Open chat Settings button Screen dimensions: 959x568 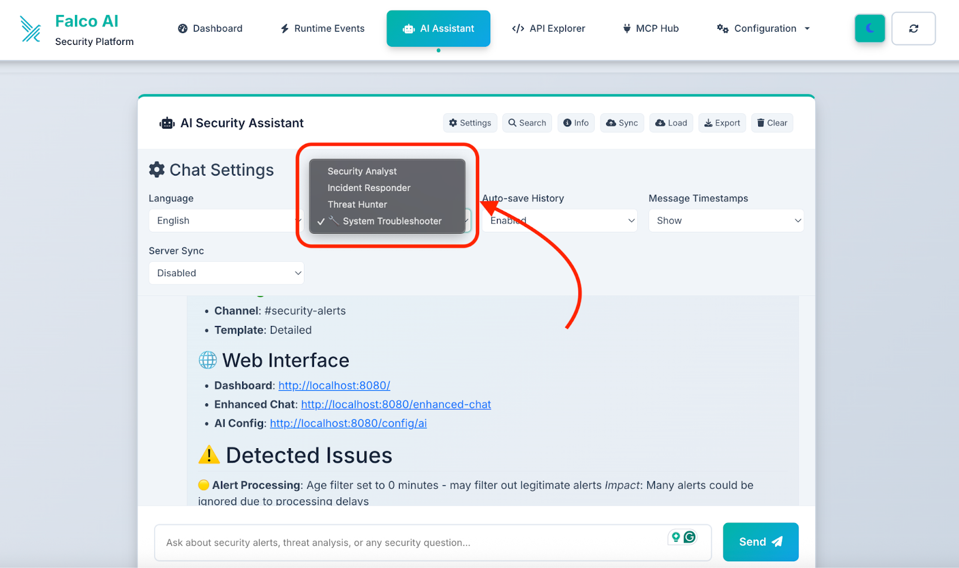[471, 123]
